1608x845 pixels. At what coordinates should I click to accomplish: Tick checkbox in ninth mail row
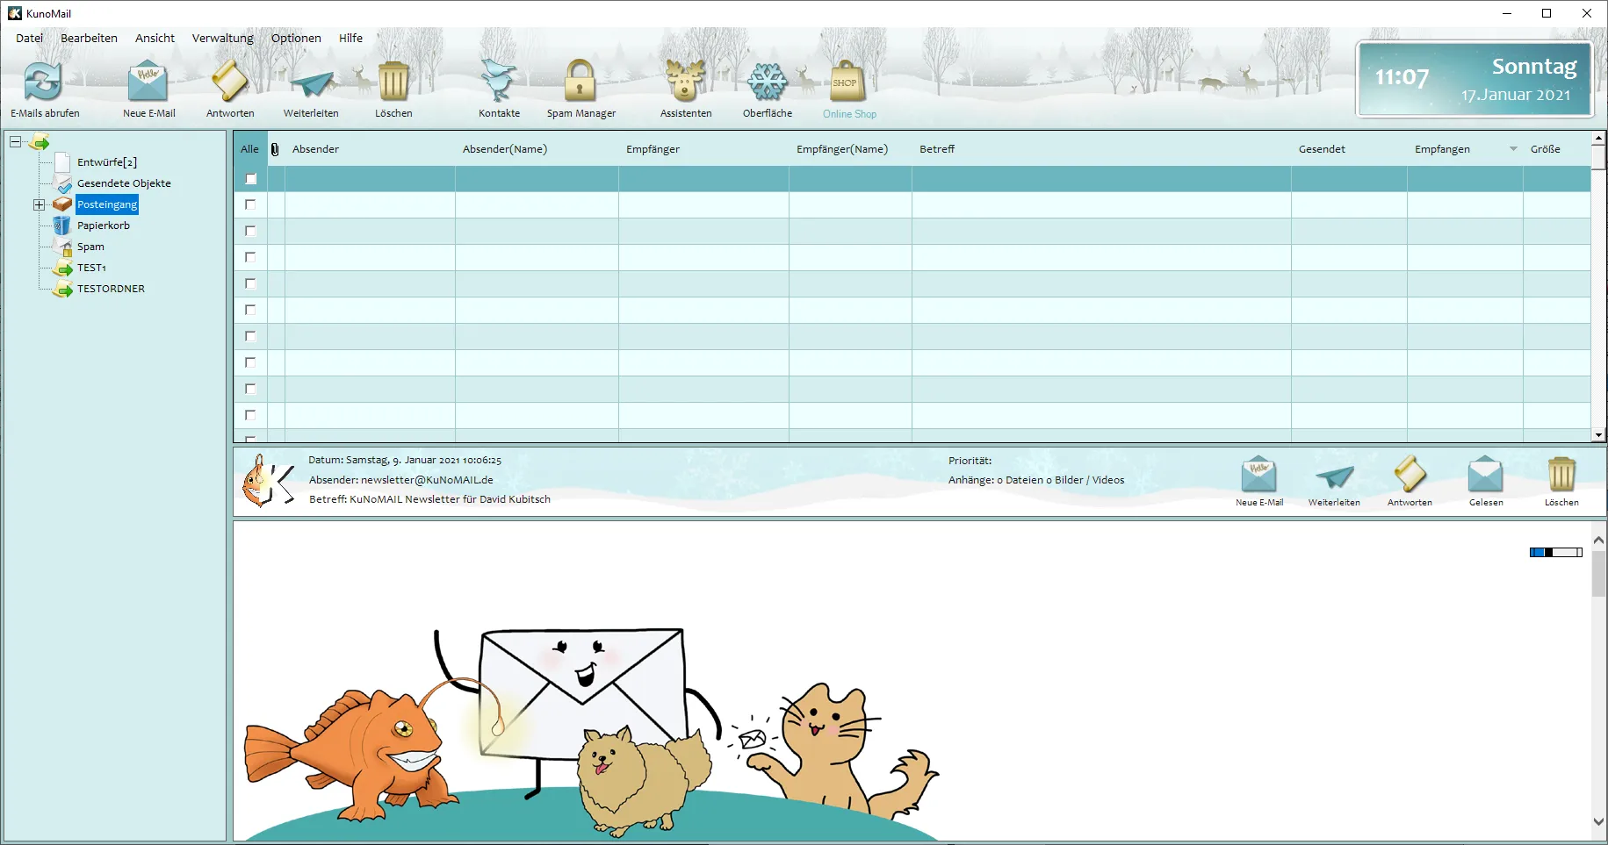(250, 389)
